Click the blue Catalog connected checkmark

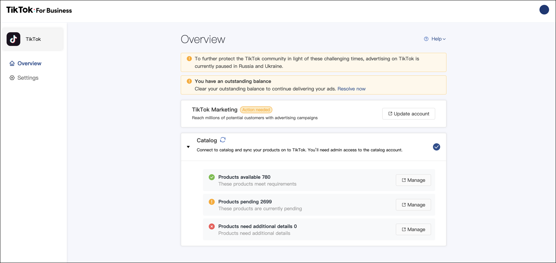click(x=436, y=147)
